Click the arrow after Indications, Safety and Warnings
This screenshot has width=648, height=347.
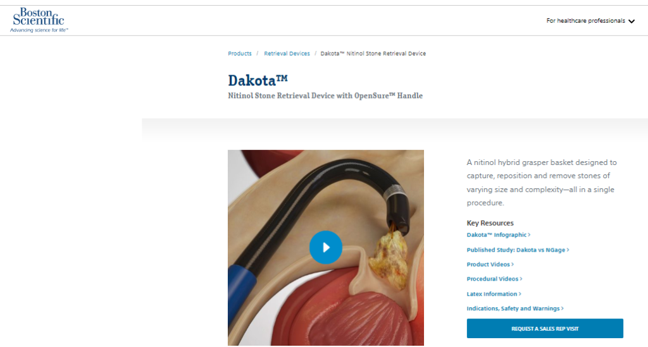click(562, 308)
